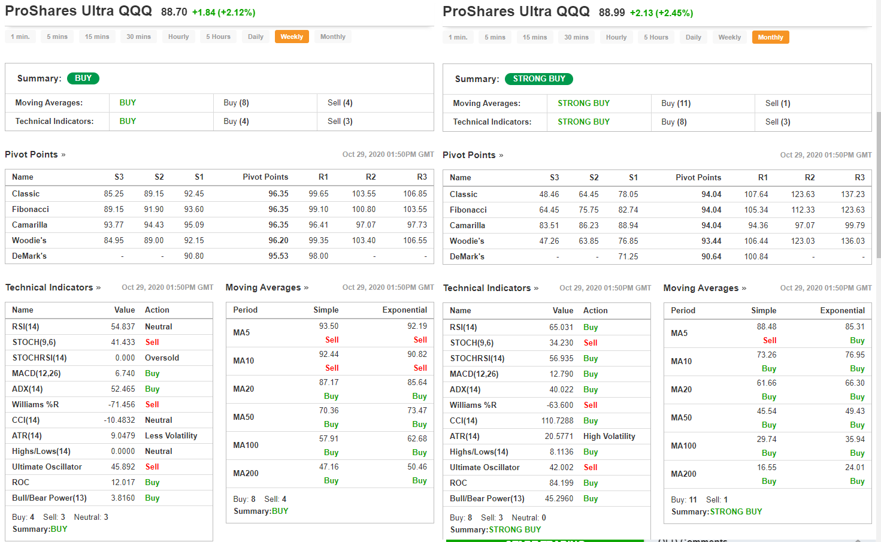The width and height of the screenshot is (881, 542).
Task: Select the 5 Hours tab in the left panel
Action: [219, 37]
